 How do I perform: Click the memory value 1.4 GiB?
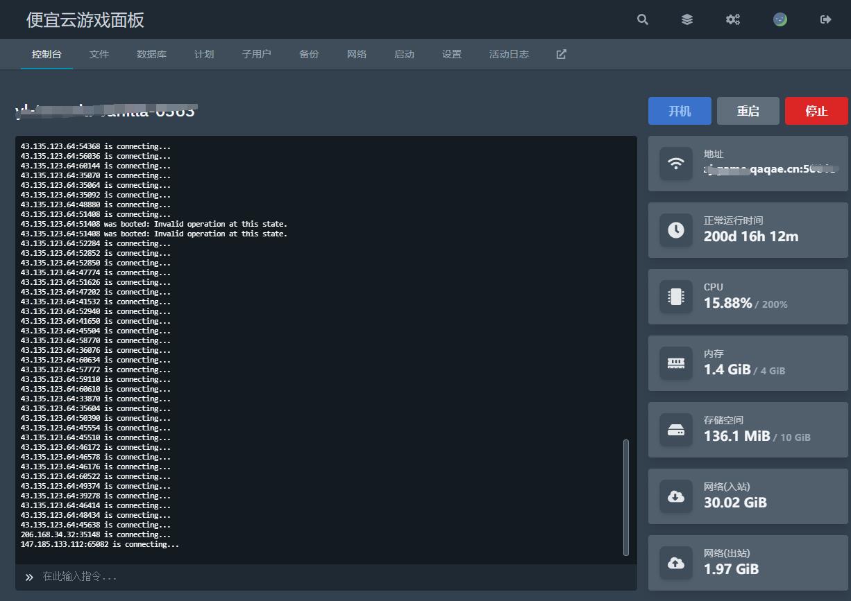tap(727, 369)
